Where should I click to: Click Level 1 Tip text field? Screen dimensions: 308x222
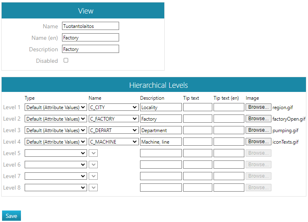tap(198, 107)
